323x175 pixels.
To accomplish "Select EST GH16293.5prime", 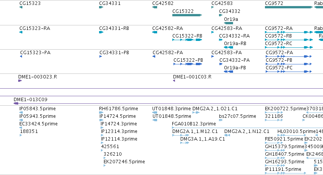I will pyautogui.click(x=285, y=162).
